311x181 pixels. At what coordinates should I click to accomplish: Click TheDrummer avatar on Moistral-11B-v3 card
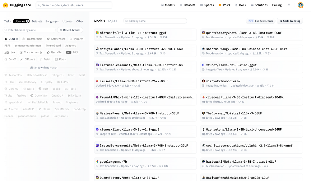(203, 113)
